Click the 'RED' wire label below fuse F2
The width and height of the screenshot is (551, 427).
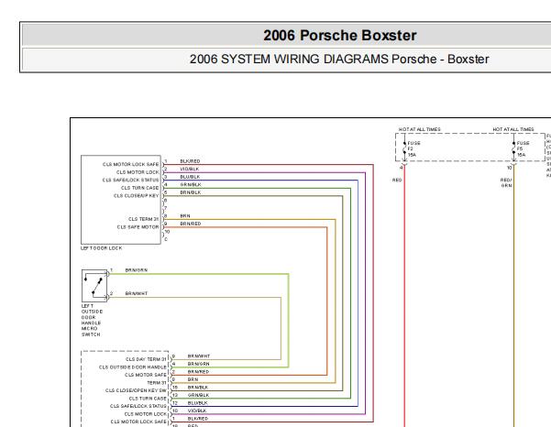pos(397,180)
